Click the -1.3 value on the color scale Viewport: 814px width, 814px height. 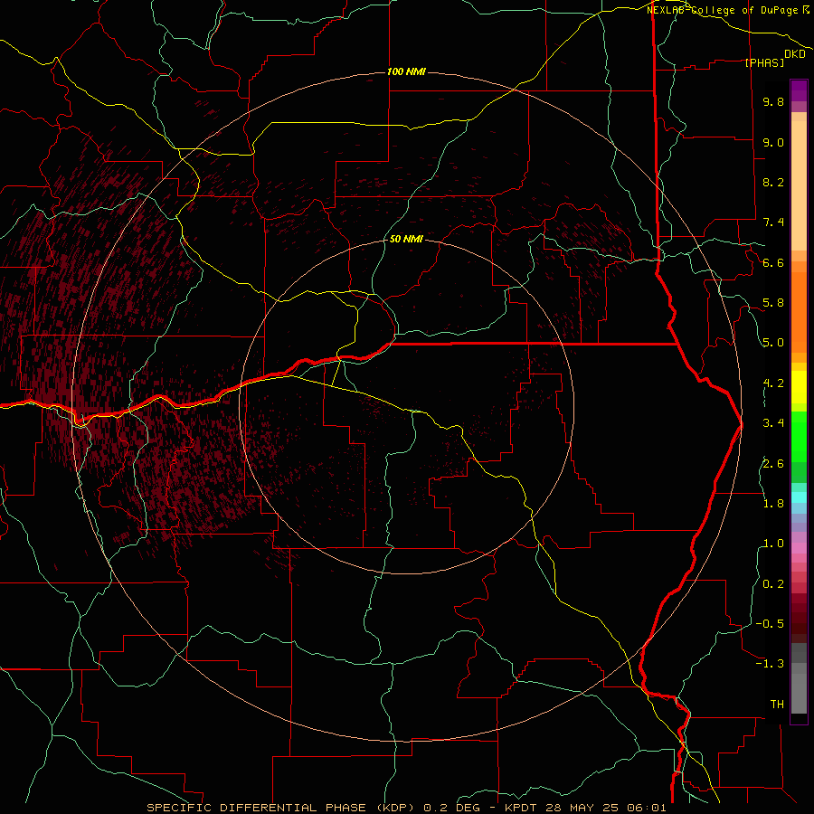pos(770,664)
